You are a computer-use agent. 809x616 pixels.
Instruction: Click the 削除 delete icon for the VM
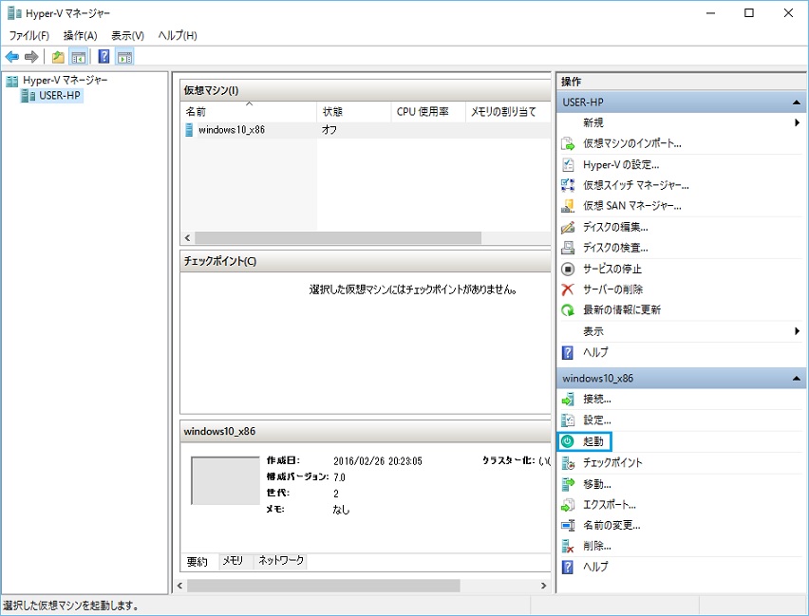pos(568,546)
